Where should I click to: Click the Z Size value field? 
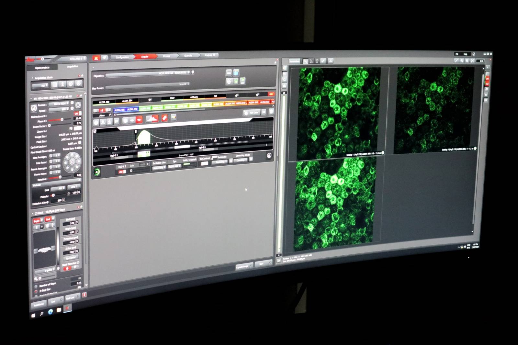pyautogui.click(x=71, y=251)
